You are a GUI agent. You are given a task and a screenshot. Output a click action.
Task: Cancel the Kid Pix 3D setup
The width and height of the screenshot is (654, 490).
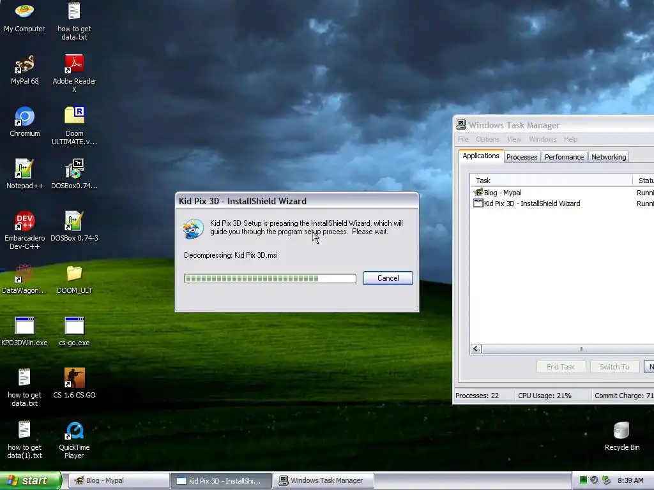388,278
